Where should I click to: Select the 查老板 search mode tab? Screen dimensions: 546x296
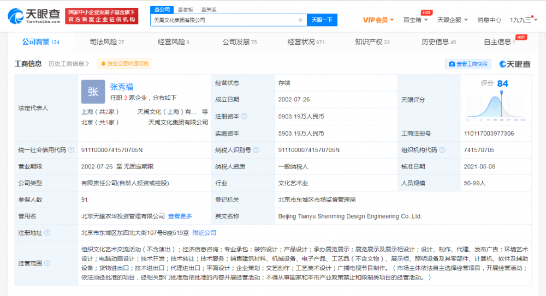(186, 9)
